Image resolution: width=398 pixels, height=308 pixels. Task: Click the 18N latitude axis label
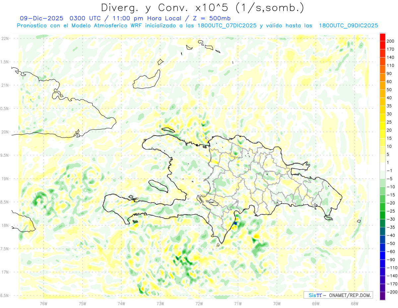(x=5, y=225)
